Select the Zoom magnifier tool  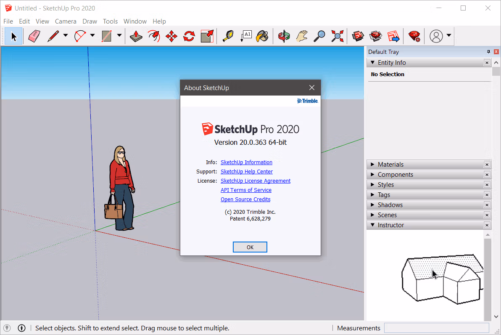319,36
